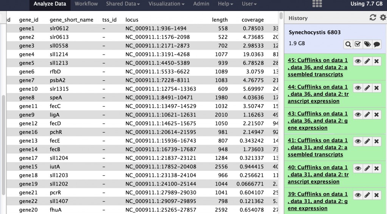Click the data table vertical scrollbar
Screen dimensions: 387x214
pyautogui.click(x=281, y=114)
